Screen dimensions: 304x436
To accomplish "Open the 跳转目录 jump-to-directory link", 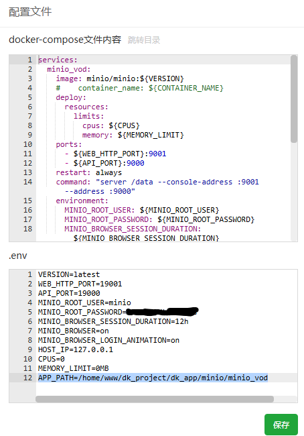I will 144,40.
